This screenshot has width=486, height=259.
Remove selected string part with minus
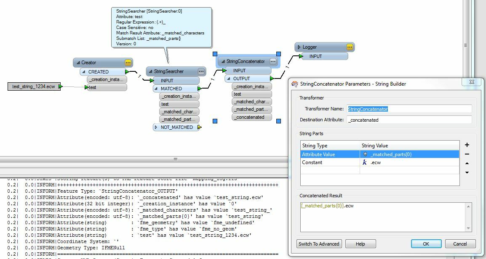click(467, 154)
